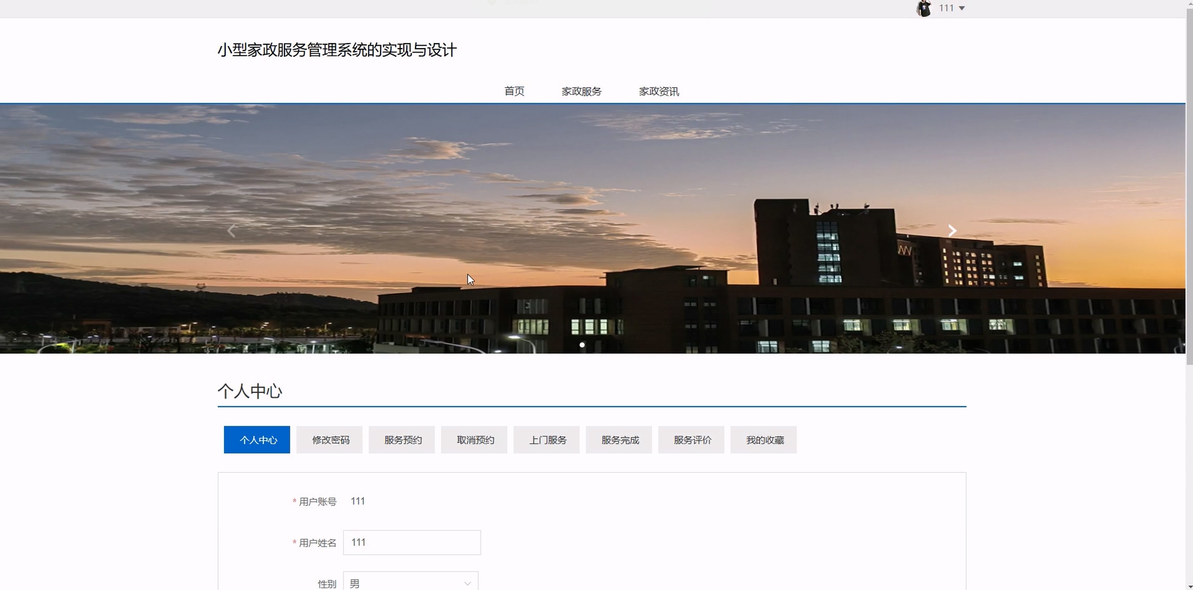View the 服务完成 tab
Image resolution: width=1193 pixels, height=590 pixels.
(619, 439)
